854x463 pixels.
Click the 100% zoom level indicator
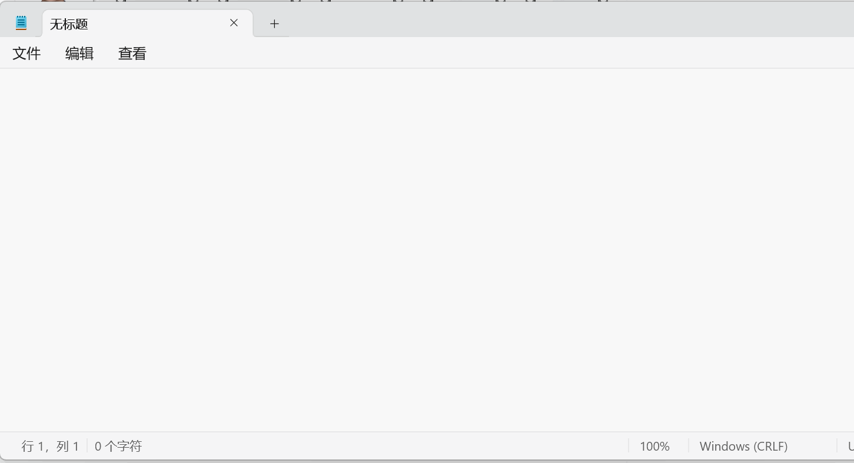654,446
